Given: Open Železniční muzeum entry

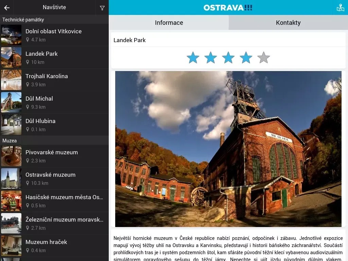Looking at the screenshot, I should (x=54, y=223).
